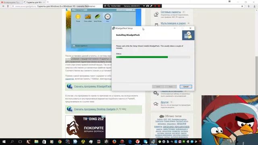Viewport: 258px width, 145px height.
Task: Click Cancel in the 8GadgetPack Setup dialog
Action: pyautogui.click(x=186, y=87)
